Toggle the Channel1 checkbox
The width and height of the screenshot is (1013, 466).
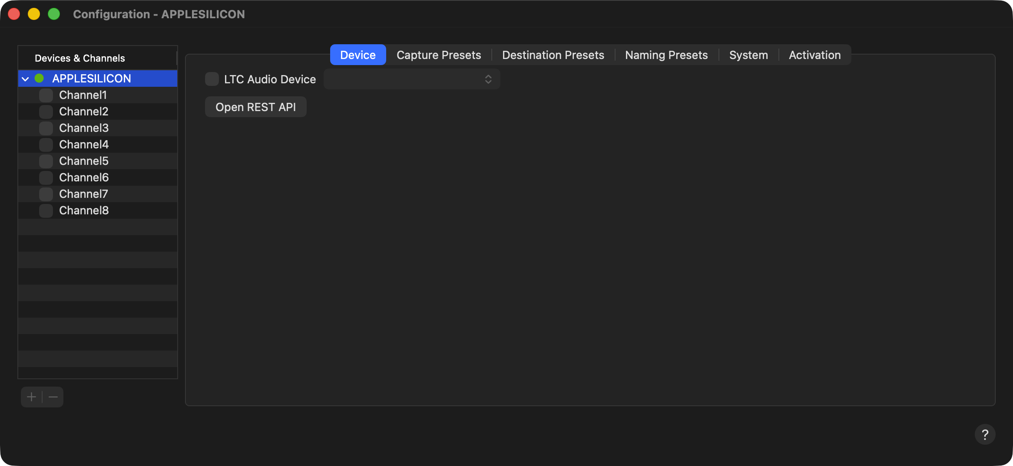(46, 95)
